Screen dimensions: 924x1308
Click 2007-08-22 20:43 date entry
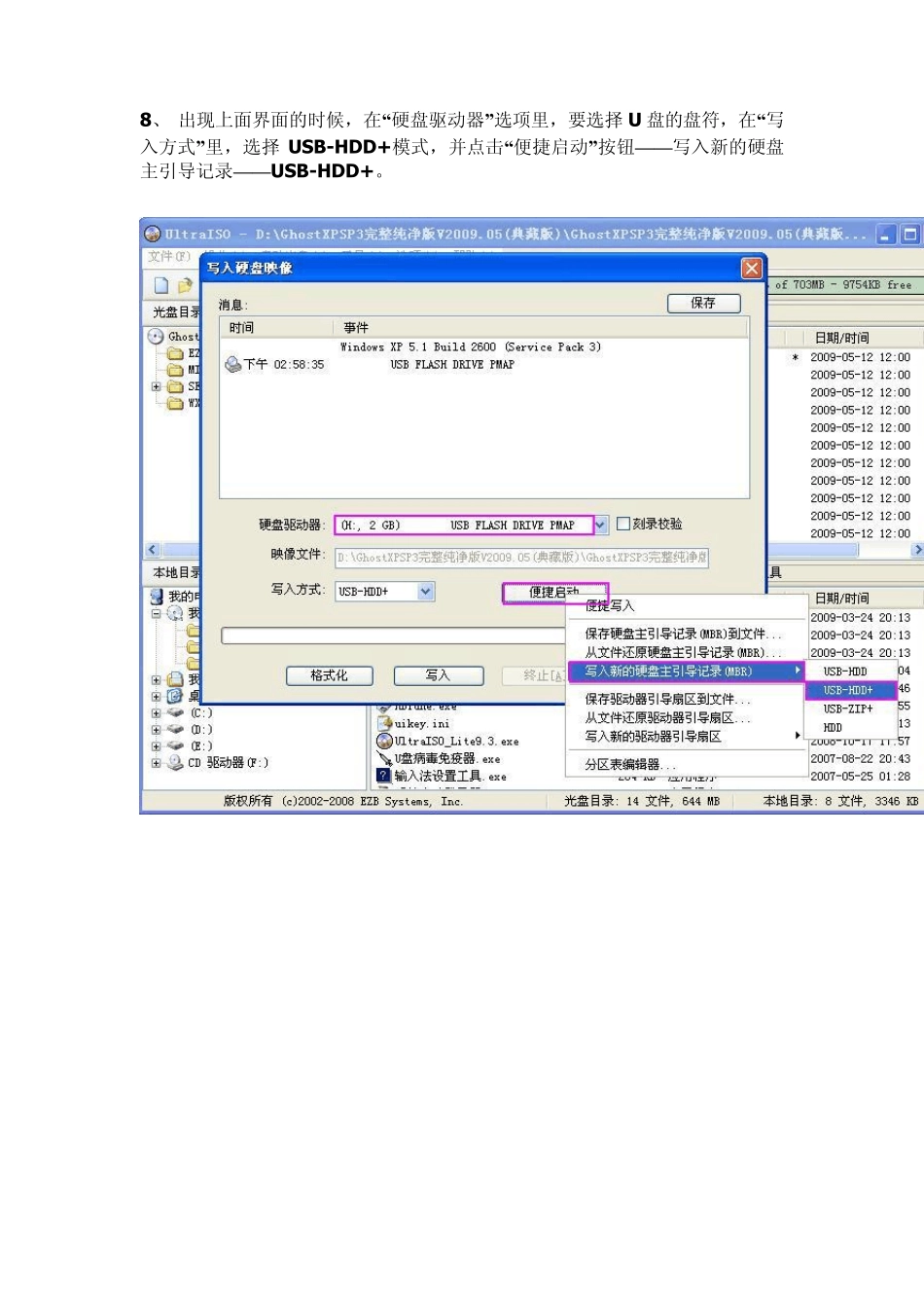point(860,759)
